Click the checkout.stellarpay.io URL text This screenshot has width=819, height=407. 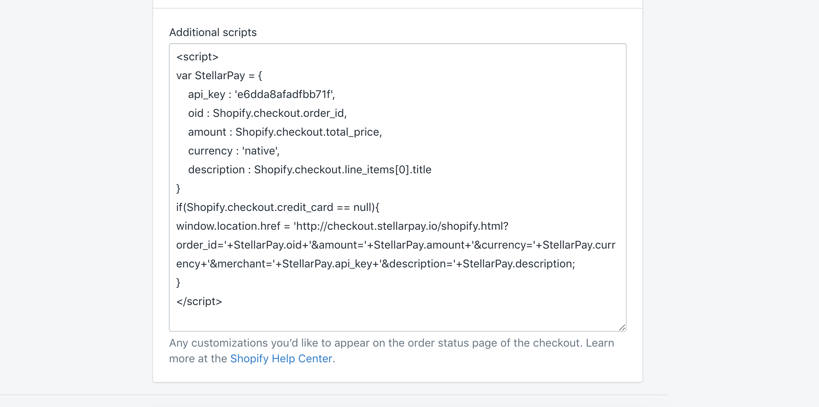point(401,226)
